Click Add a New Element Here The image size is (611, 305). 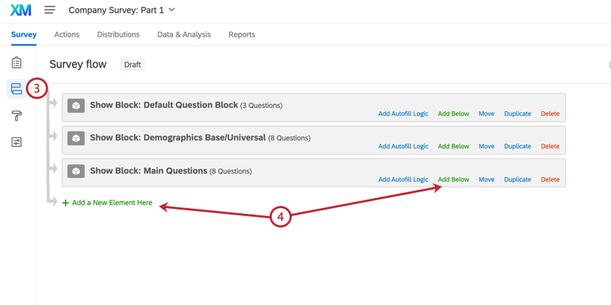[111, 203]
